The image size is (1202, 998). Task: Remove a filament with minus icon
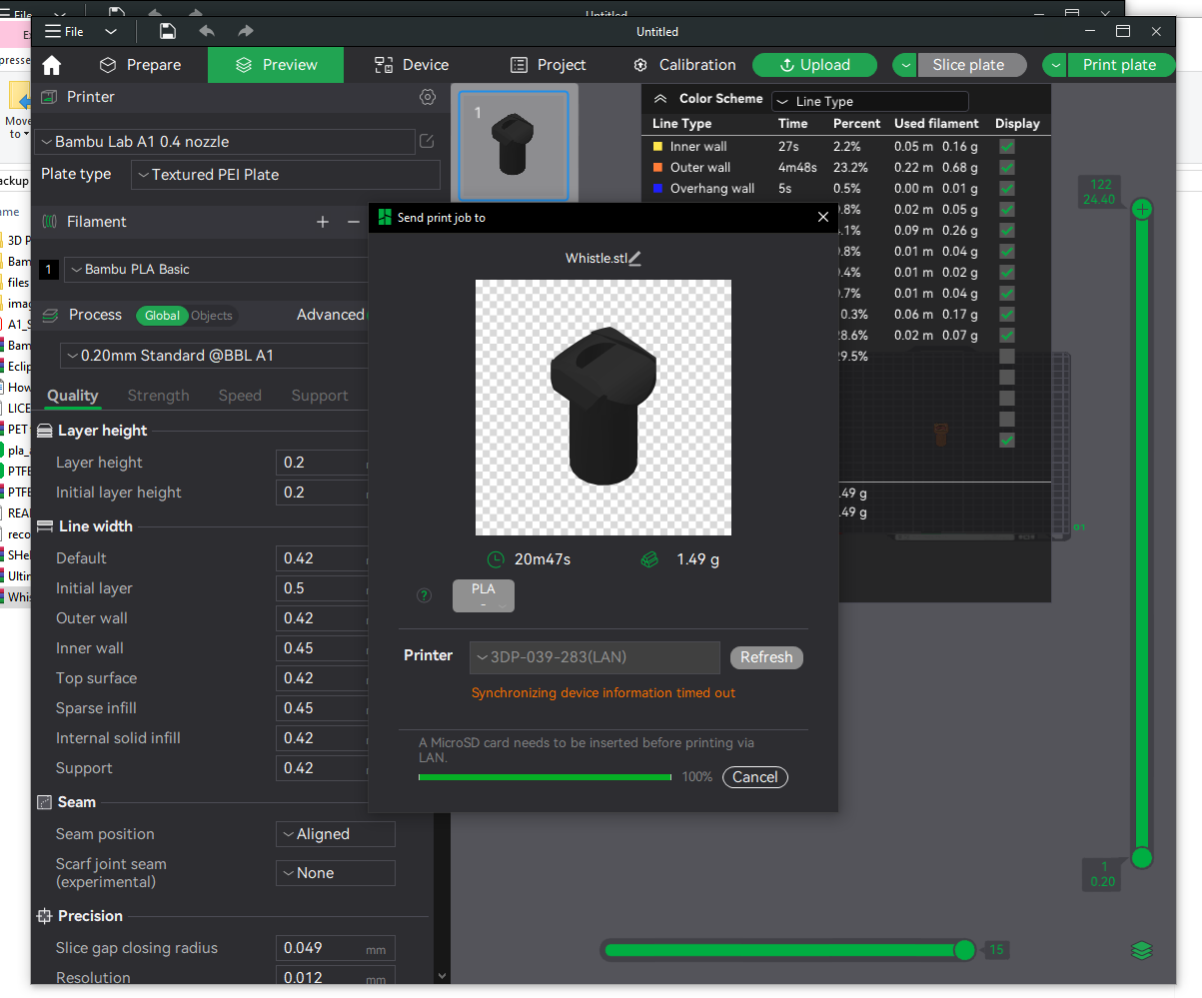point(354,222)
